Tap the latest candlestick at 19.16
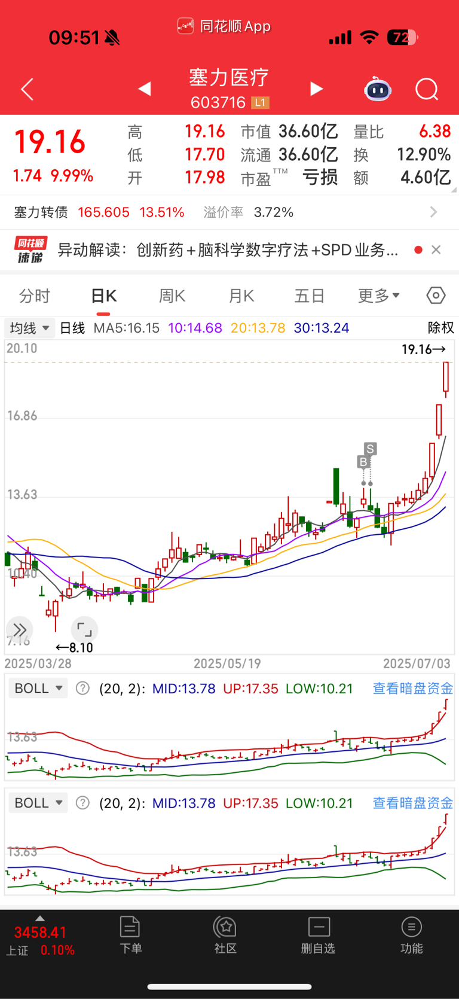 pos(446,379)
